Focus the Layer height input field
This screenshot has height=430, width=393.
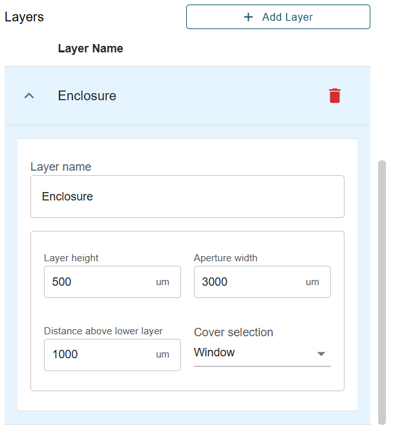97,282
